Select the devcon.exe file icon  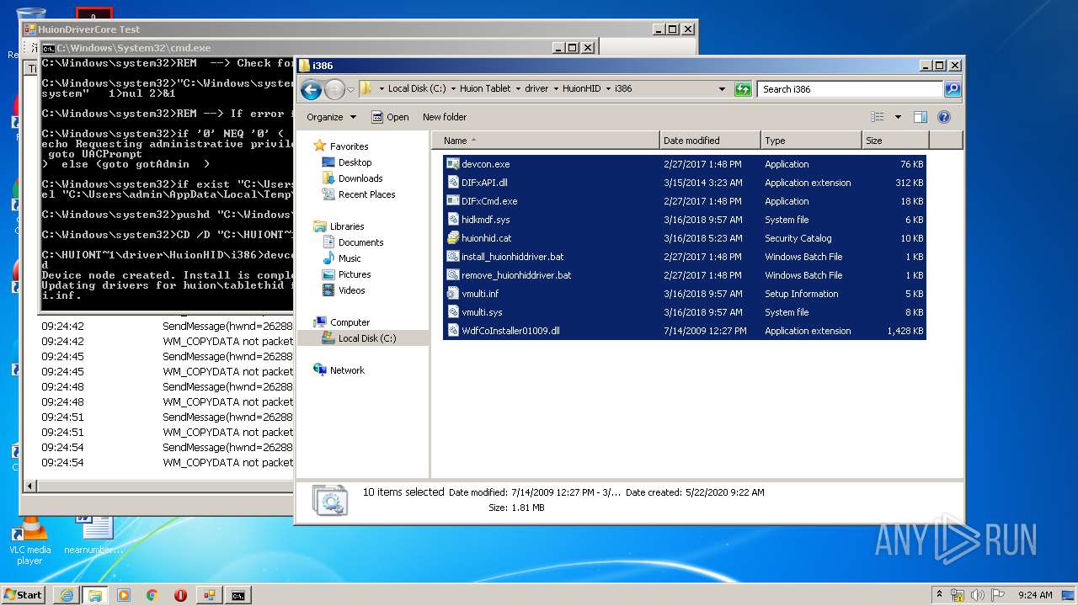(x=452, y=164)
